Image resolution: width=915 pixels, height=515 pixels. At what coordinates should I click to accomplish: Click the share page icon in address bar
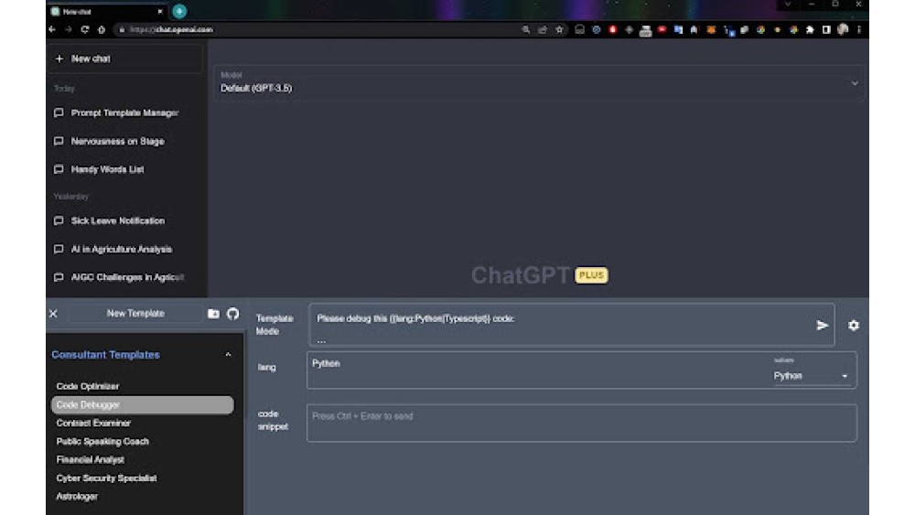[543, 29]
